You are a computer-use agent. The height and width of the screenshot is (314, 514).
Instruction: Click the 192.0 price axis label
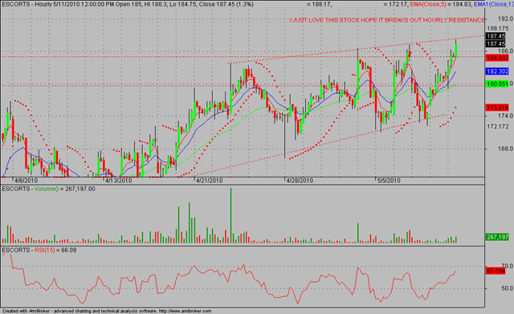[505, 18]
